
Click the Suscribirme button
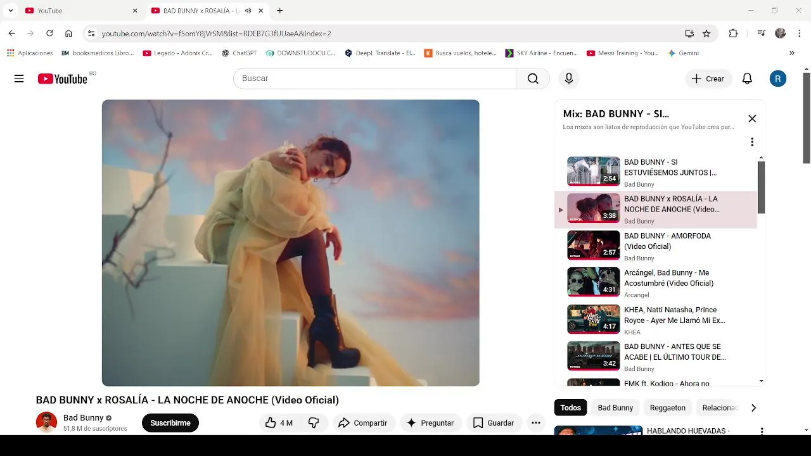point(170,423)
